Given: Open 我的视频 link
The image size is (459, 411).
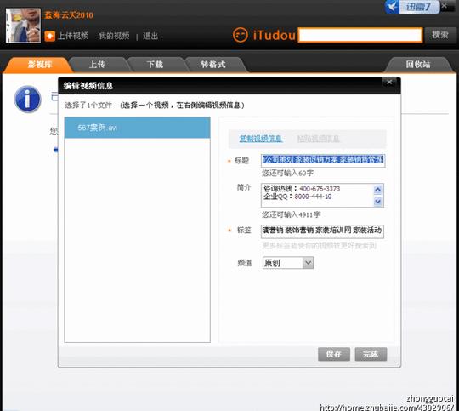Looking at the screenshot, I should coord(114,36).
